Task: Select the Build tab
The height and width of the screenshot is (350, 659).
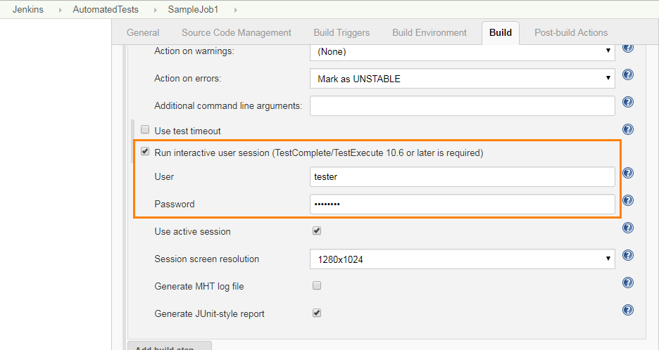Action: [501, 33]
